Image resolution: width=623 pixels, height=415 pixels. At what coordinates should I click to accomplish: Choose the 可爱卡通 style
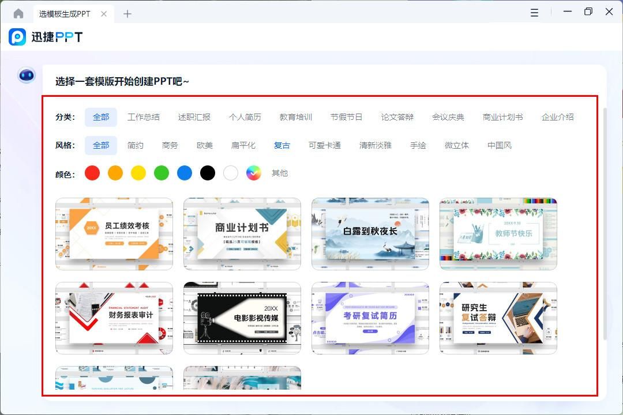click(325, 145)
